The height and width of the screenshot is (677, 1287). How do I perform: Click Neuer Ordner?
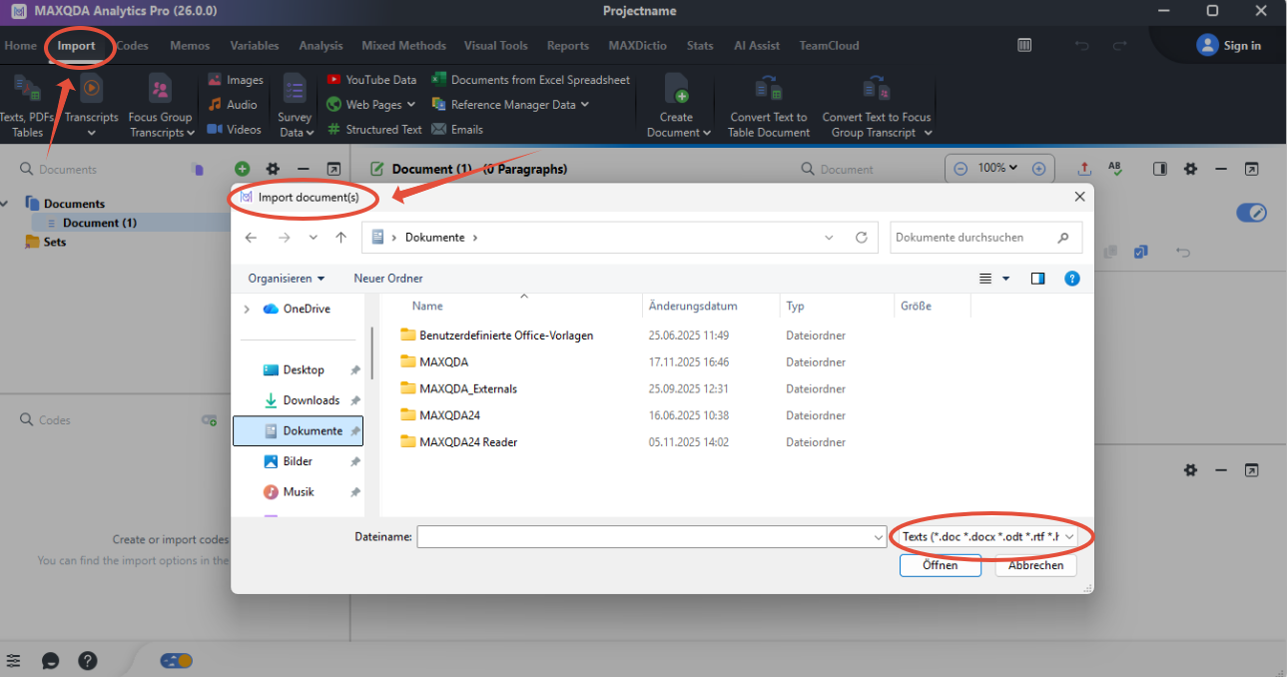point(388,279)
